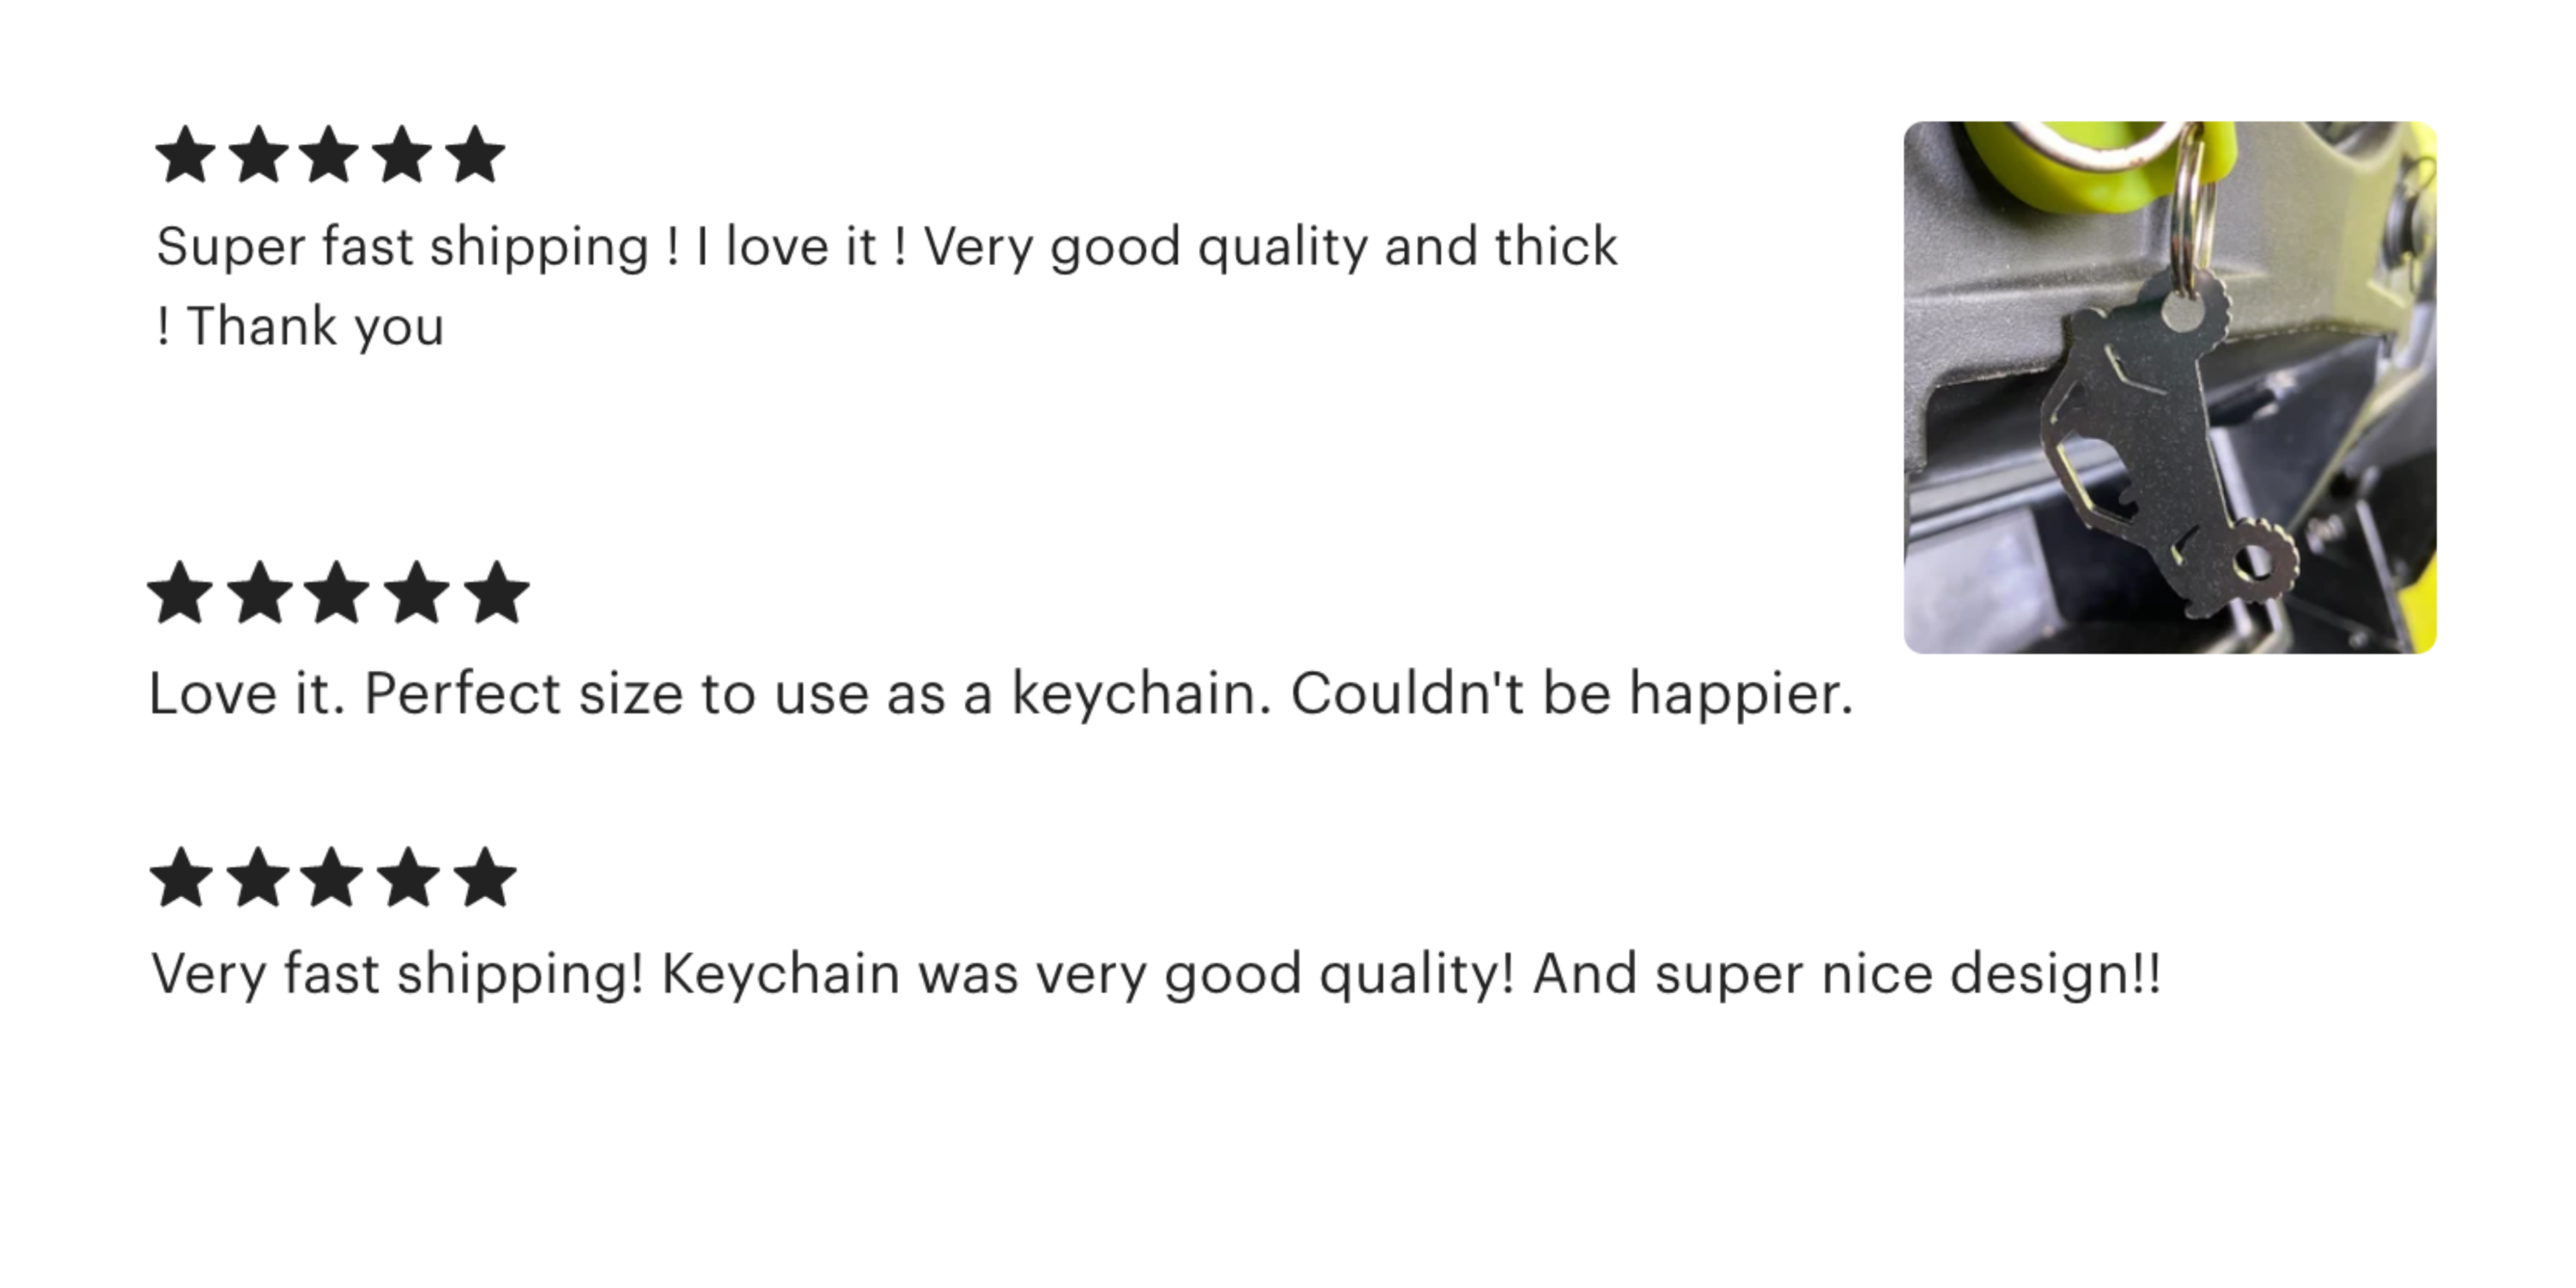
Task: Click the fourth star of the top review
Action: pos(403,156)
